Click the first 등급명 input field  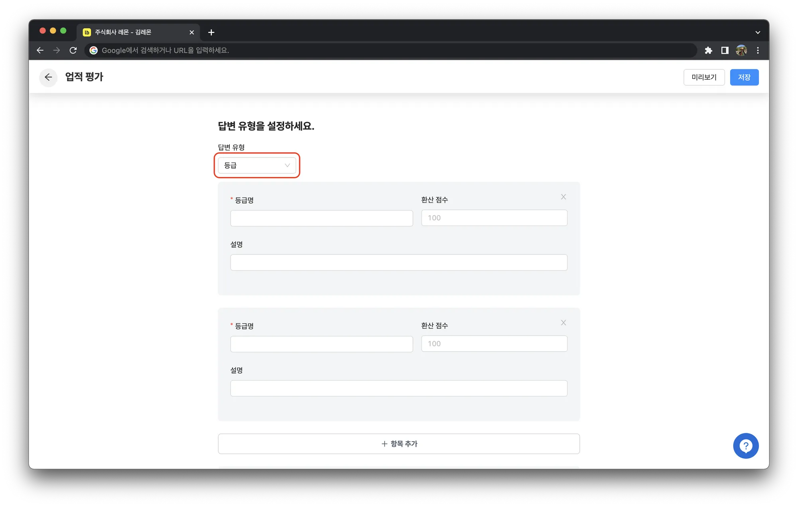pyautogui.click(x=322, y=218)
